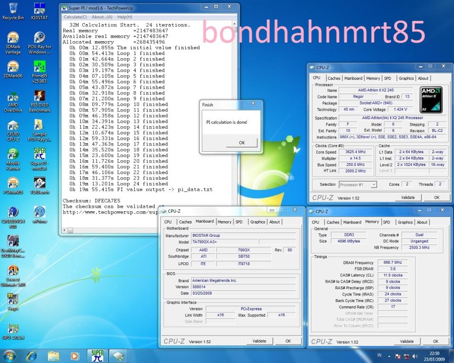
Task: Launch 3DMark06 desktop shortcut
Action: 13,69
